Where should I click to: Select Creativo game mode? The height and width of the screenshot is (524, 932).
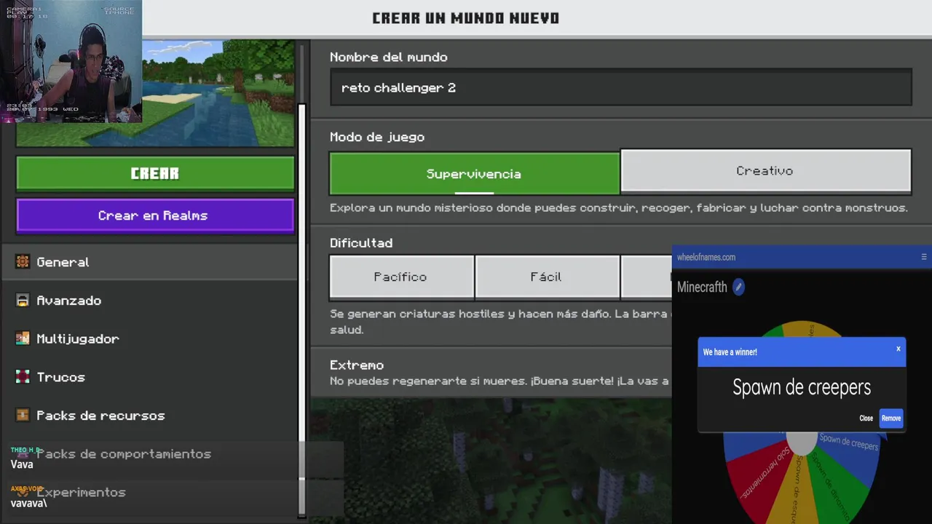(765, 170)
